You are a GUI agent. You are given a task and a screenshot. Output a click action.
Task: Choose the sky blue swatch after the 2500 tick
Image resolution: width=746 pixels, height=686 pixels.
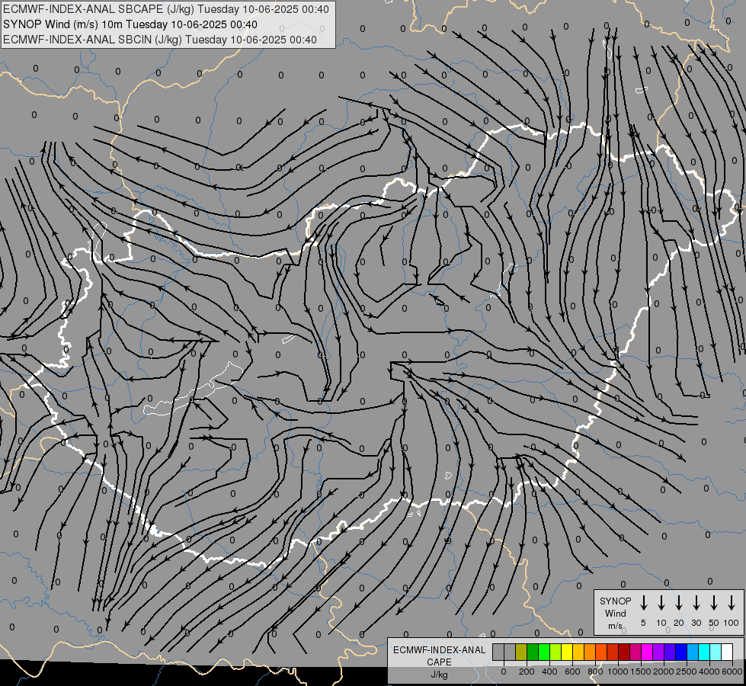[x=692, y=652]
